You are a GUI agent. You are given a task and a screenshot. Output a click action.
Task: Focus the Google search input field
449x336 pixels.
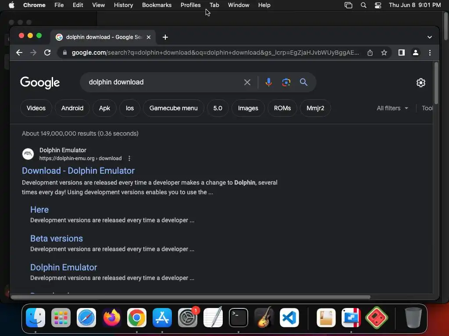[x=163, y=82]
